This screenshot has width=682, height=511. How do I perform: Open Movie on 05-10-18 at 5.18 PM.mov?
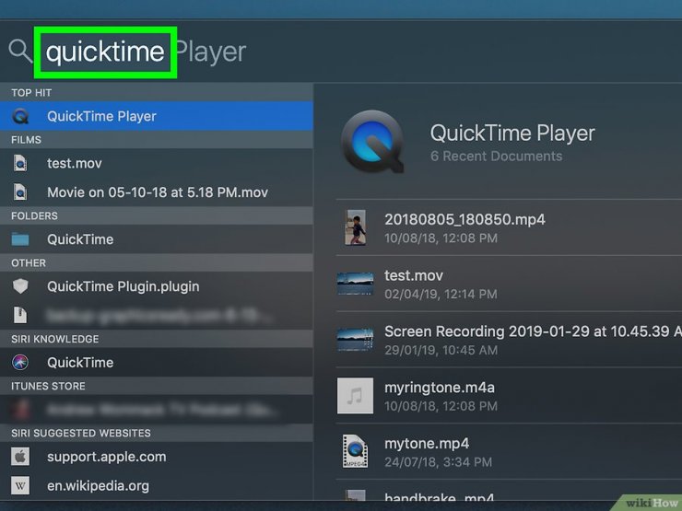[x=157, y=192]
